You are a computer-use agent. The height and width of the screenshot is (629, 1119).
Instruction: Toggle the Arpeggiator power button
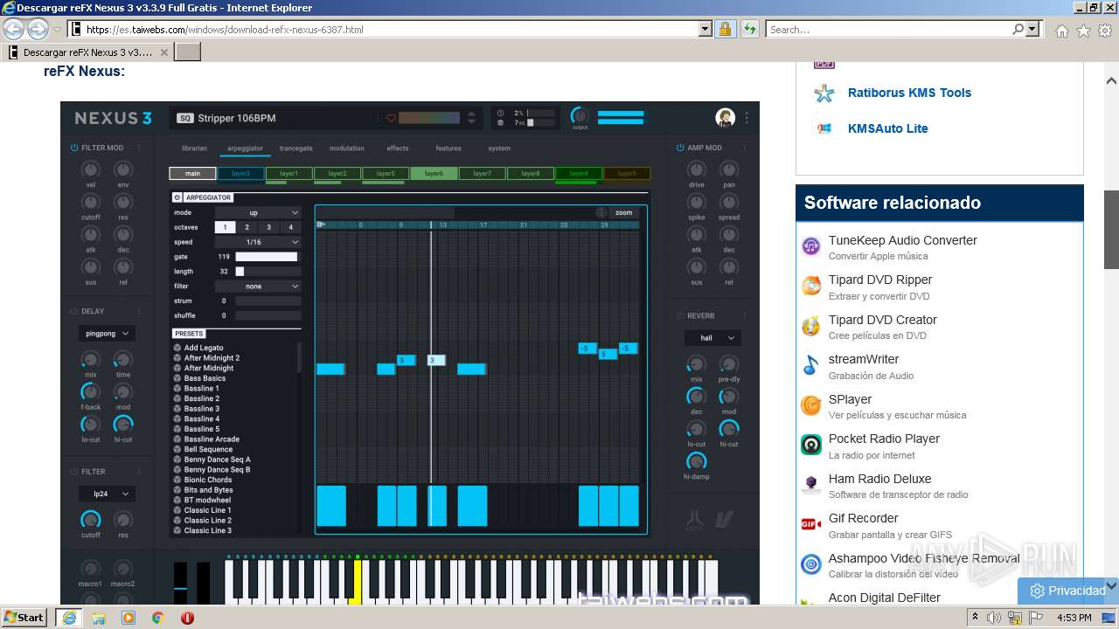click(177, 197)
